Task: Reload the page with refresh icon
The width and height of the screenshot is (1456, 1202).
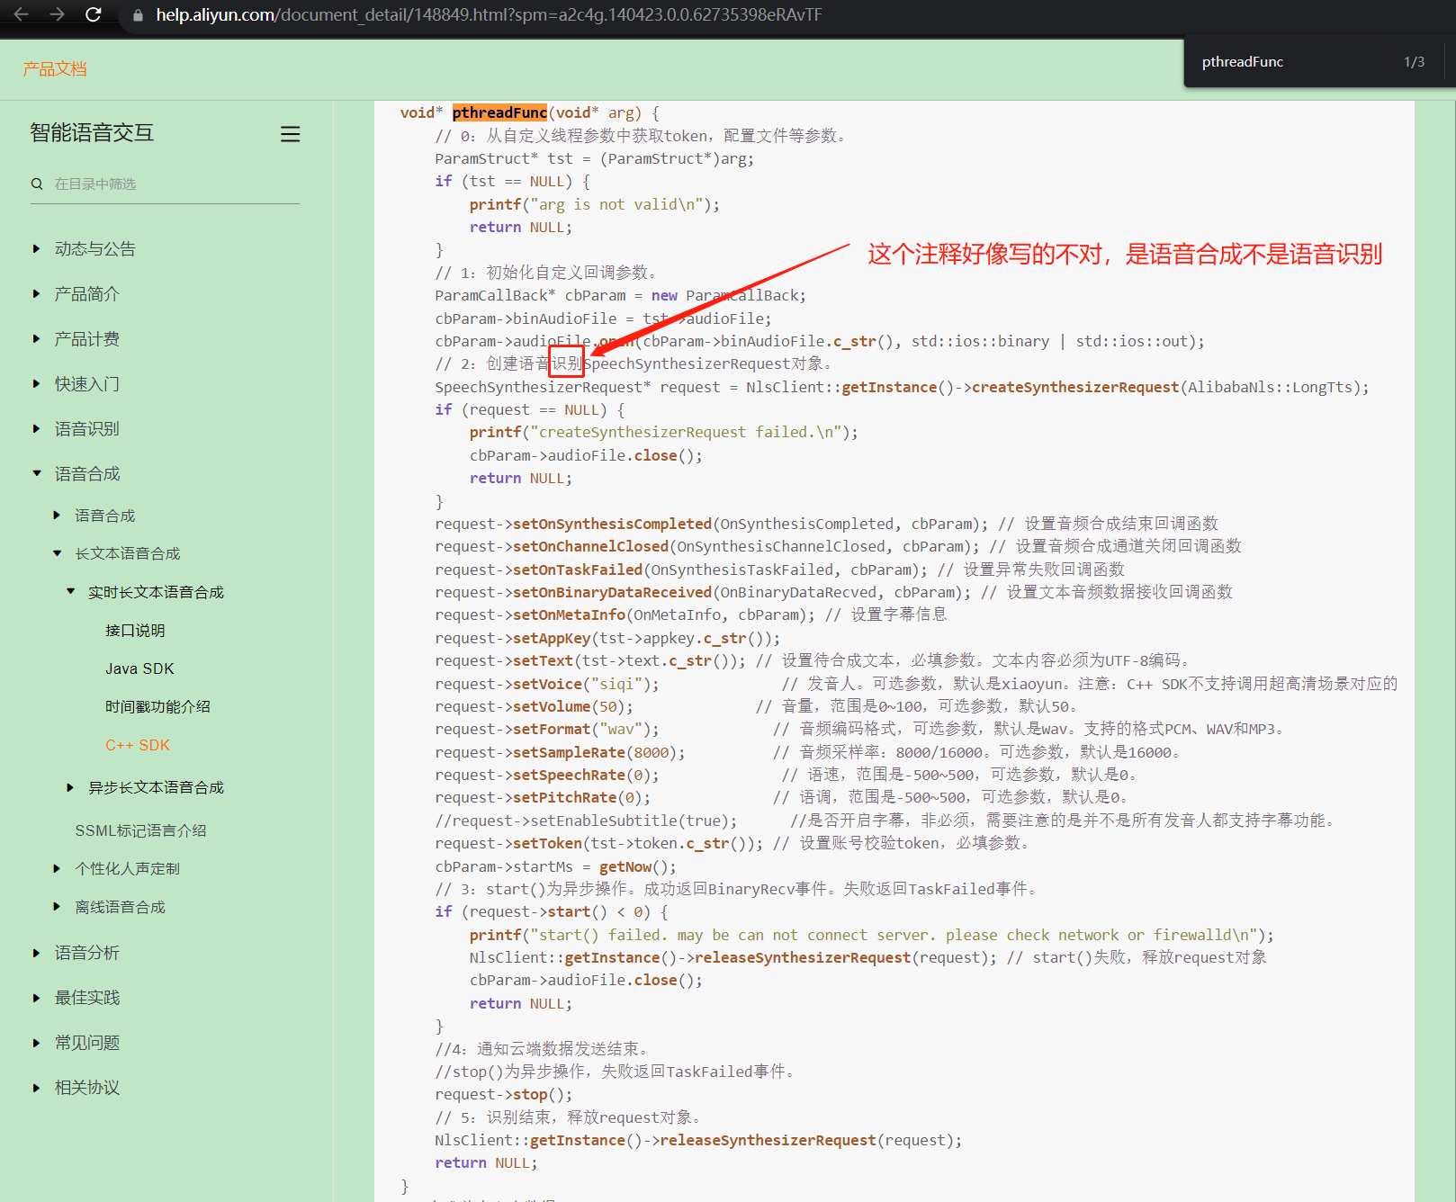Action: pyautogui.click(x=93, y=14)
